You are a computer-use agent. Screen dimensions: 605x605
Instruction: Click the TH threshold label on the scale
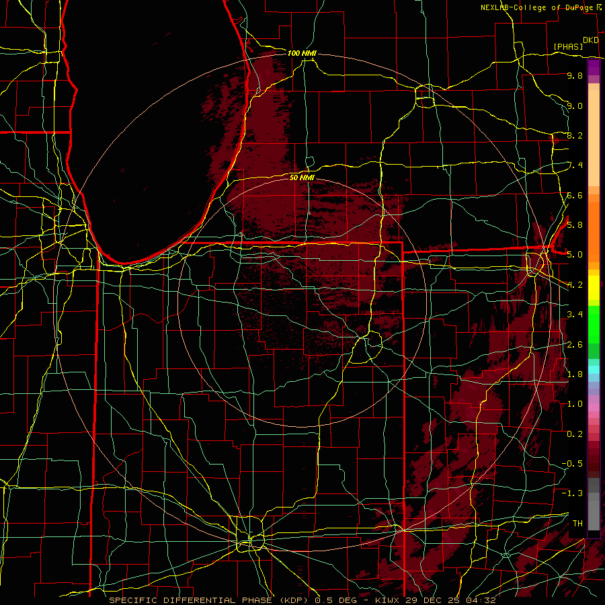coord(577,523)
